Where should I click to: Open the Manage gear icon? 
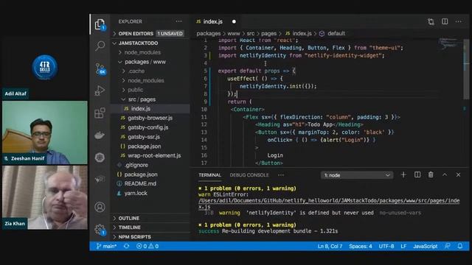[100, 230]
